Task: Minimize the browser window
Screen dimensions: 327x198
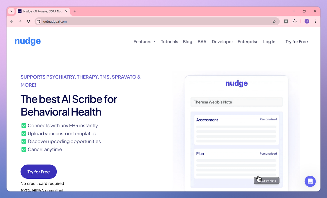Action: [294, 11]
